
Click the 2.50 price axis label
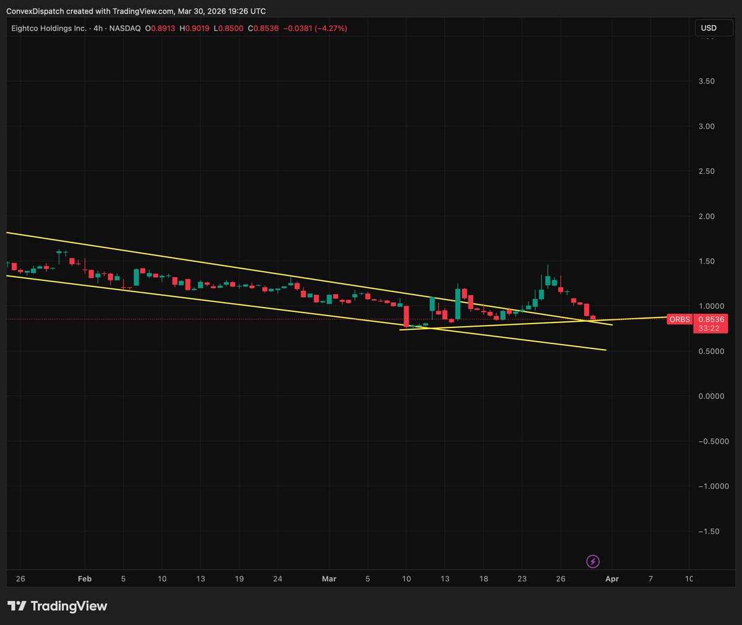706,171
